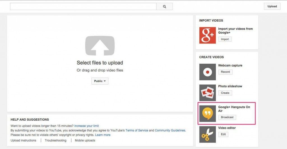Click the large upload arrow icon
This screenshot has width=287, height=149.
[100, 46]
